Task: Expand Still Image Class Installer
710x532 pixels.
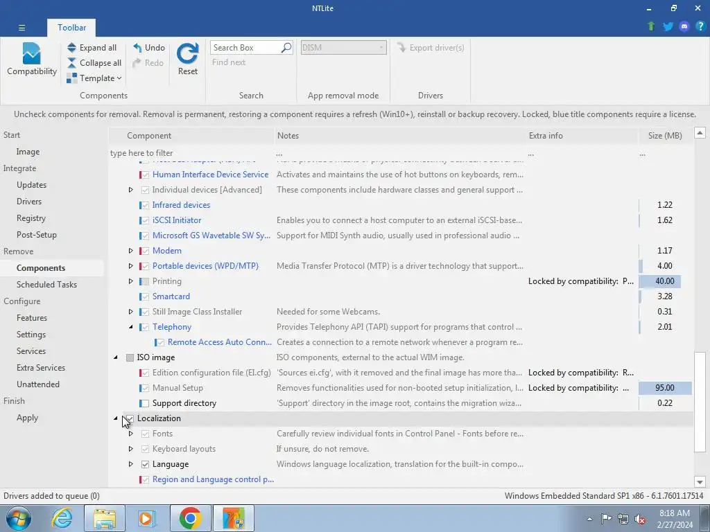Action: click(x=130, y=312)
